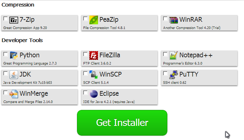Click the 7-Zip title text

click(27, 20)
